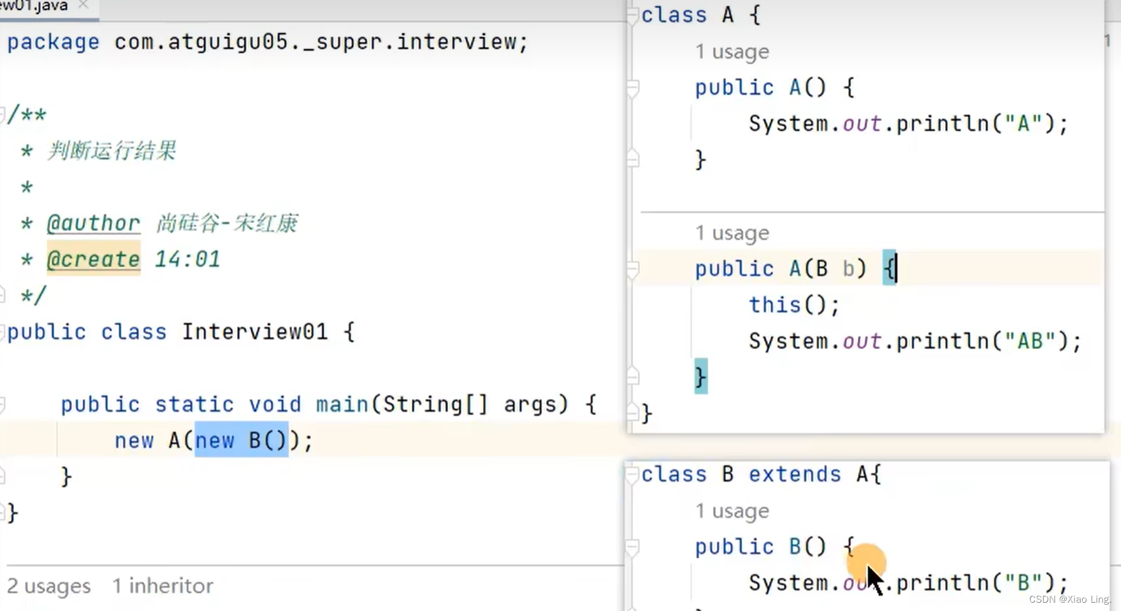Image resolution: width=1121 pixels, height=611 pixels.
Task: Click the time value '14:01' in comment
Action: click(187, 260)
